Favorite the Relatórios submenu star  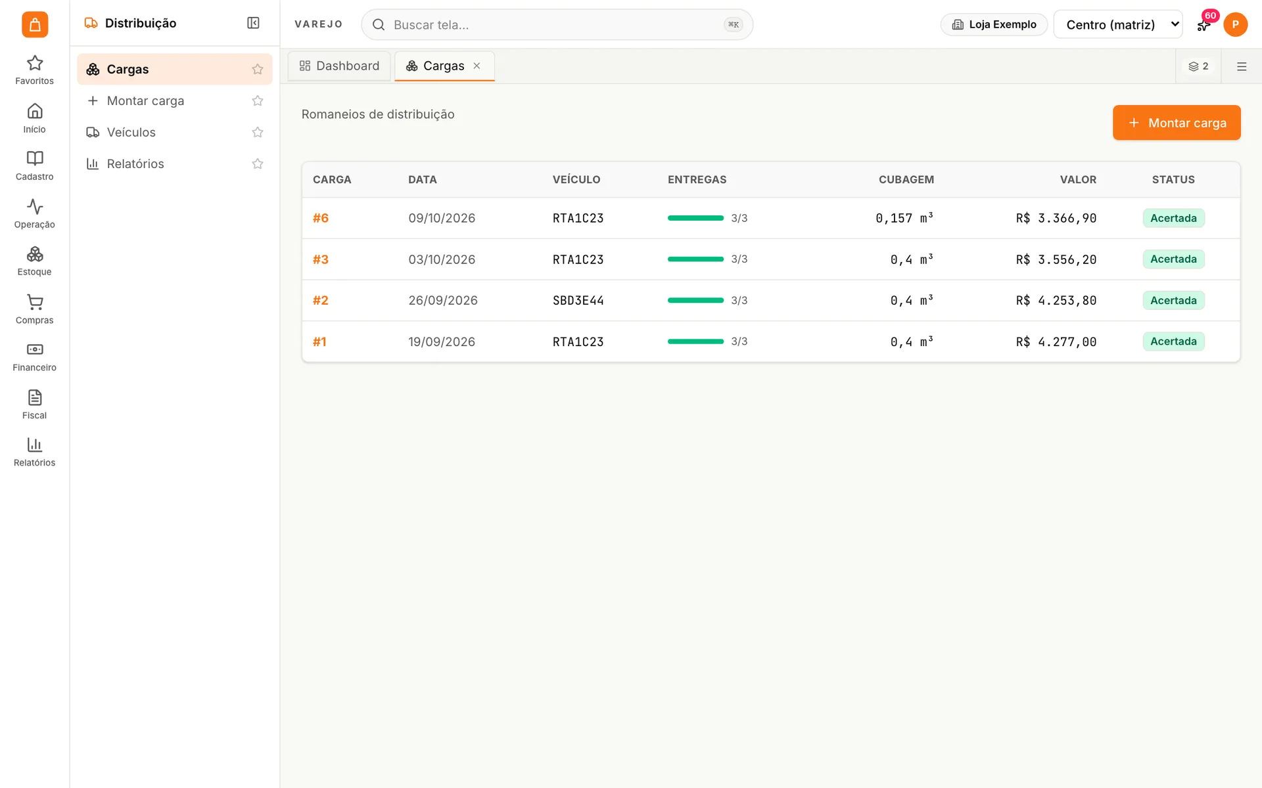pyautogui.click(x=258, y=164)
